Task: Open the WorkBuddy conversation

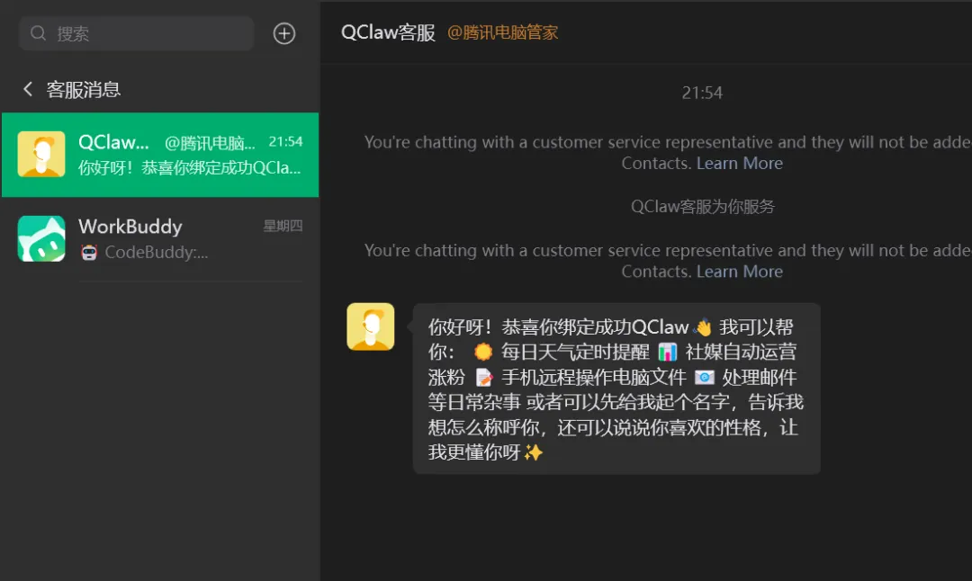Action: 160,239
